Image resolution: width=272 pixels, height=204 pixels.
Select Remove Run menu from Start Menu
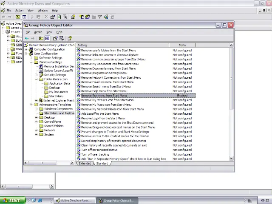136,96
